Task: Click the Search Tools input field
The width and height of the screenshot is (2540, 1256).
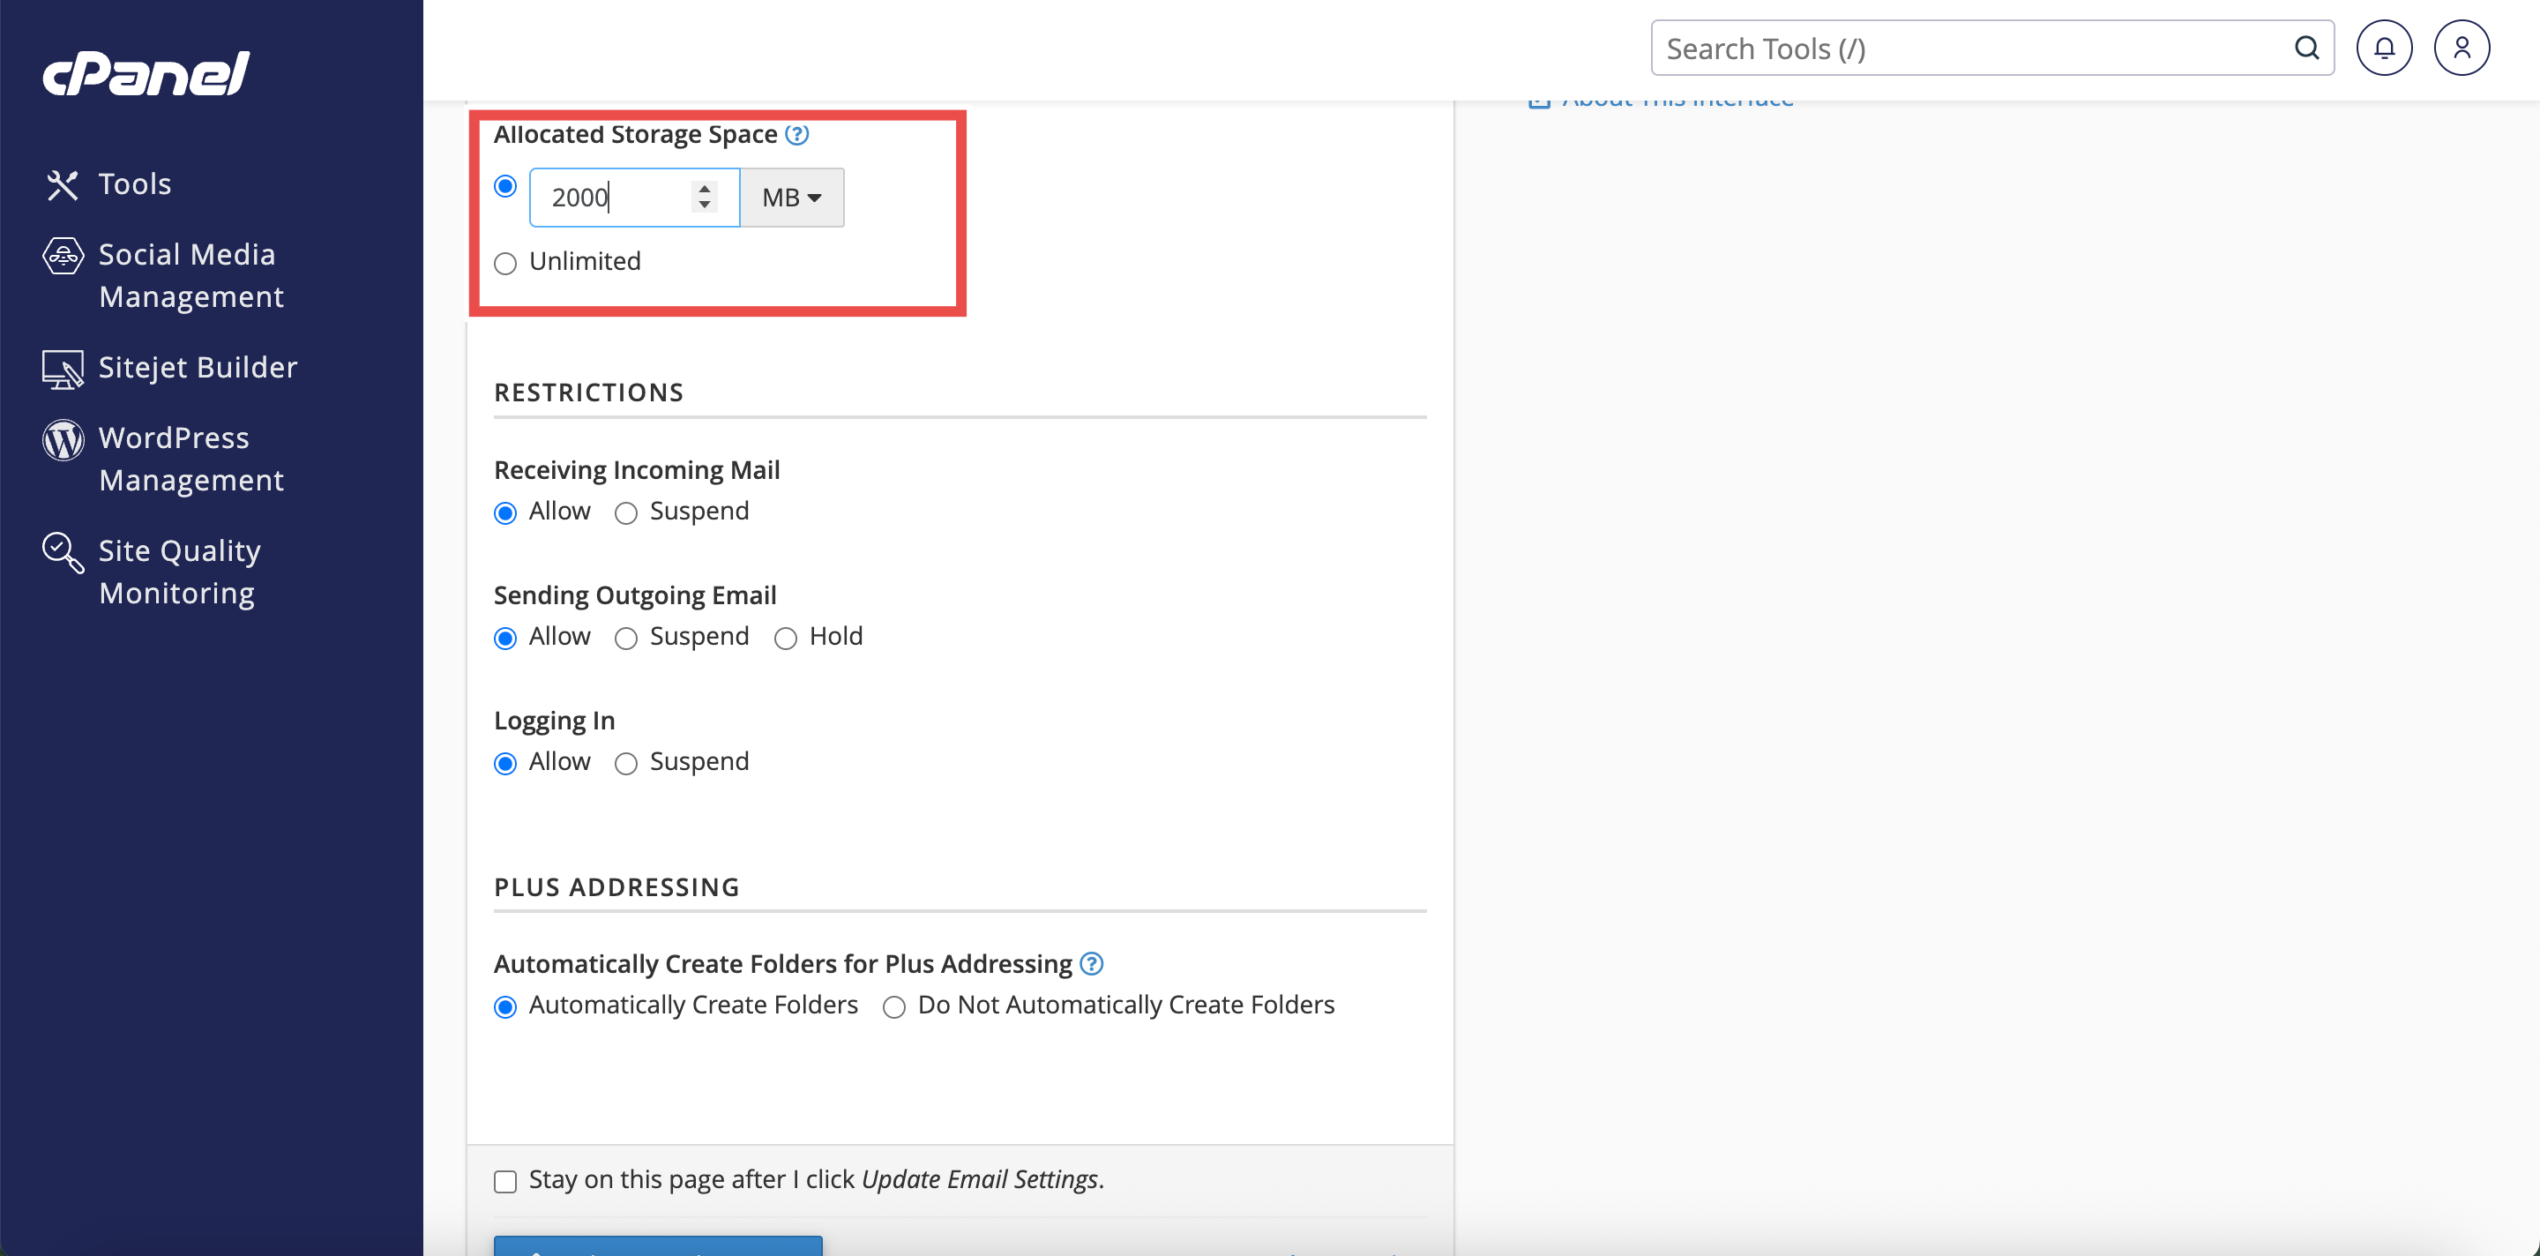Action: (x=1972, y=49)
